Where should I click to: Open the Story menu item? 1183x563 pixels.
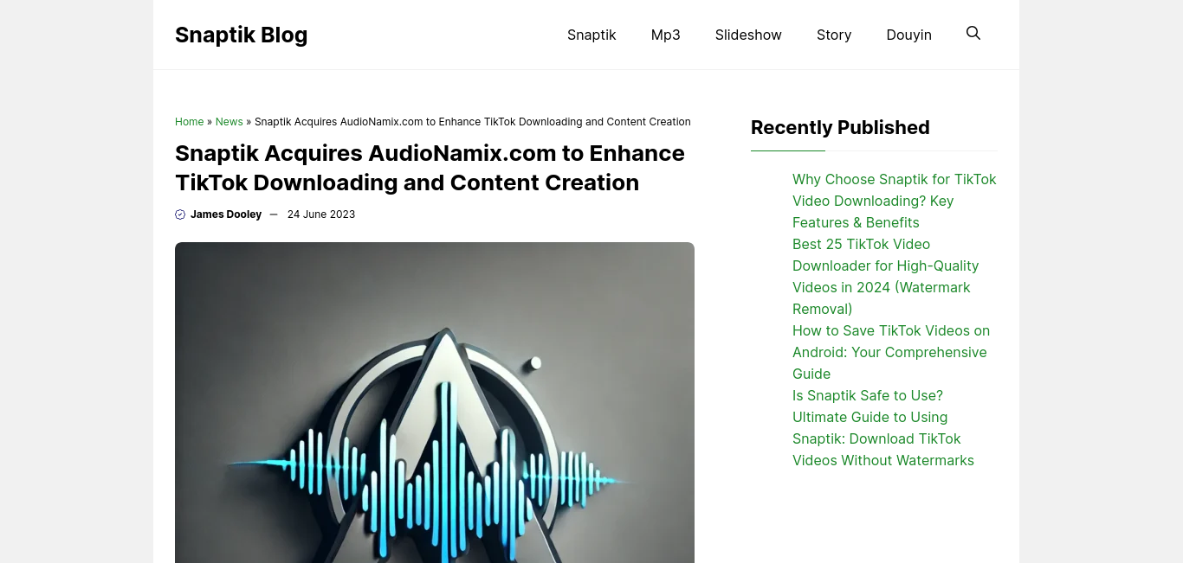coord(834,35)
